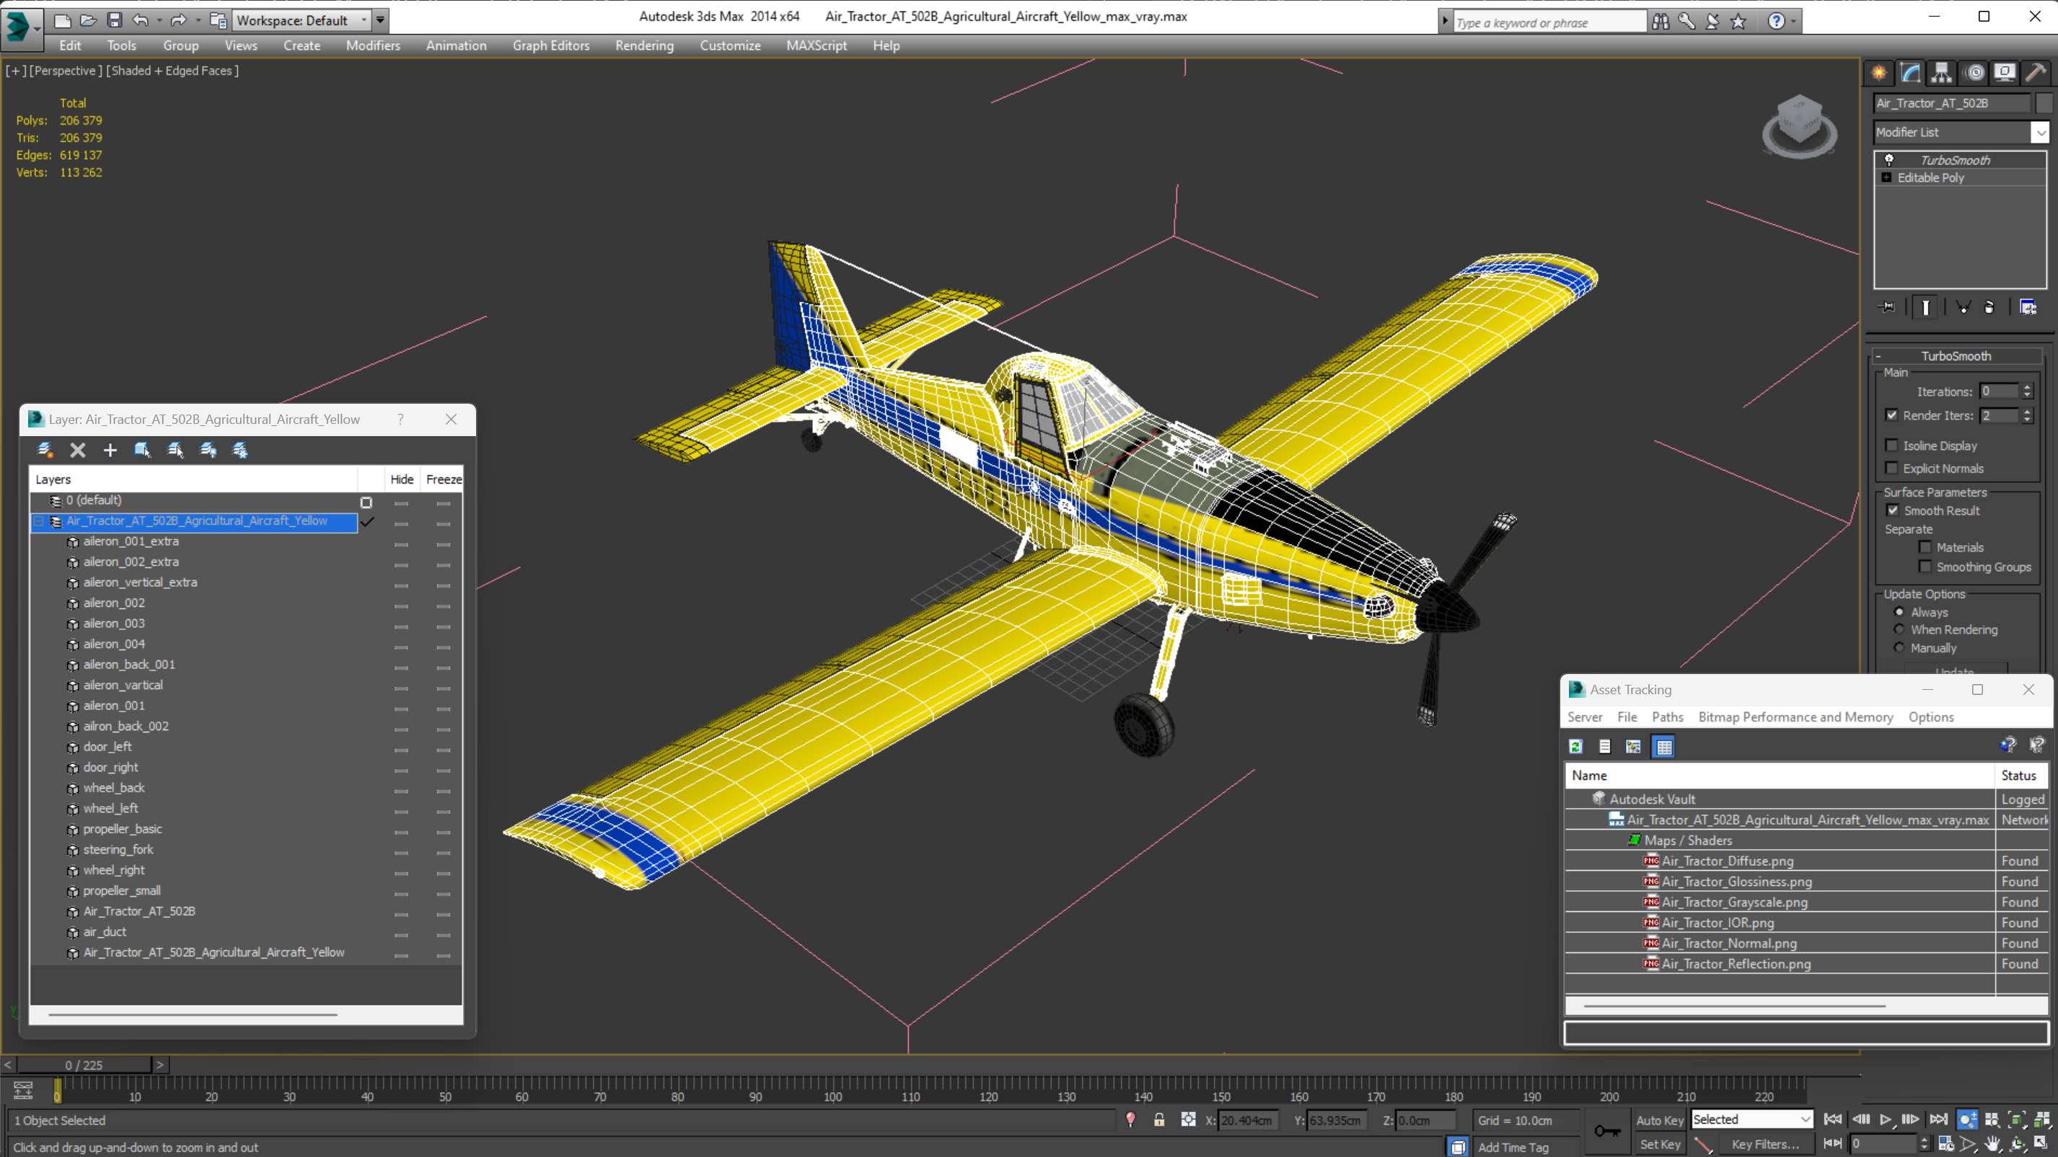Open the Create command panel tab
The width and height of the screenshot is (2058, 1157).
(x=1879, y=73)
